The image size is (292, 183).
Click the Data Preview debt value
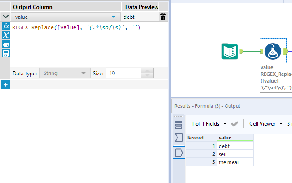(129, 17)
